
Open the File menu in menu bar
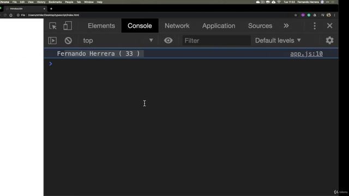15,2
